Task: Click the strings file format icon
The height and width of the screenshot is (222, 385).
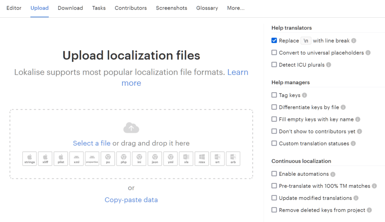Action: click(x=30, y=158)
